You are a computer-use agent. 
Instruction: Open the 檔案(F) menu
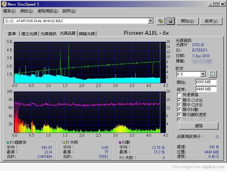[x=9, y=11]
